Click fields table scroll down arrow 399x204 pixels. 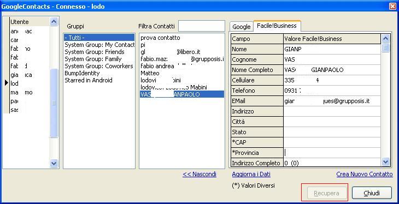pos(385,161)
